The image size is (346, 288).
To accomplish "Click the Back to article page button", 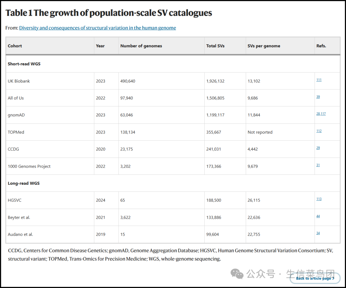I will [x=315, y=278].
